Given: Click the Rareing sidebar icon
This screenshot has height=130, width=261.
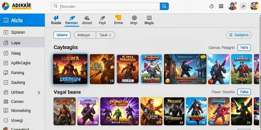Looking at the screenshot, I should click(x=6, y=73).
